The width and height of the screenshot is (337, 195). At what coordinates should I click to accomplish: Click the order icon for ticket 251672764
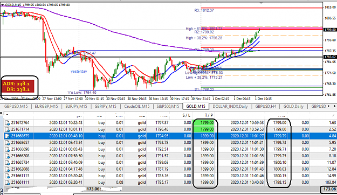point(7,123)
